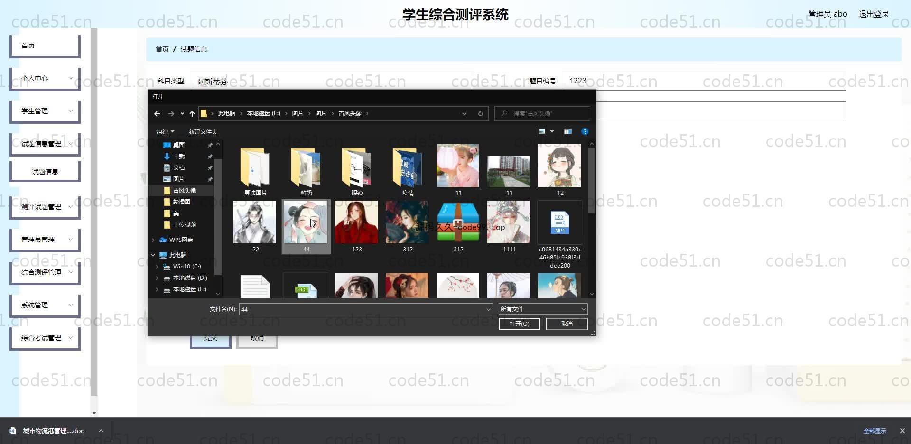Open view options dropdown arrow

click(552, 131)
